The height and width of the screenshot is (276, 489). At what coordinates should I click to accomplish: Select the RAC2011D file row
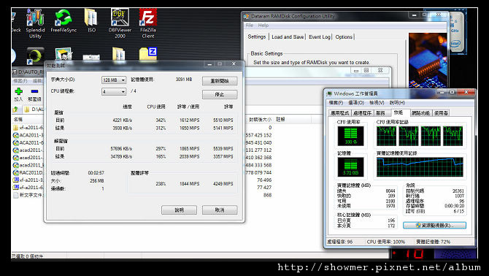pyautogui.click(x=28, y=173)
